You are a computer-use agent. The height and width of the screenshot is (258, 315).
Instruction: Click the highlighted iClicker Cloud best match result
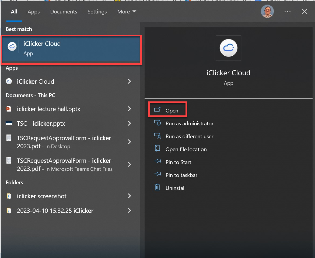(71, 49)
